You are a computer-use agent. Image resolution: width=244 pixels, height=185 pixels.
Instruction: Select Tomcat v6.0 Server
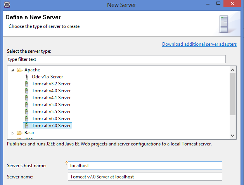click(x=51, y=119)
